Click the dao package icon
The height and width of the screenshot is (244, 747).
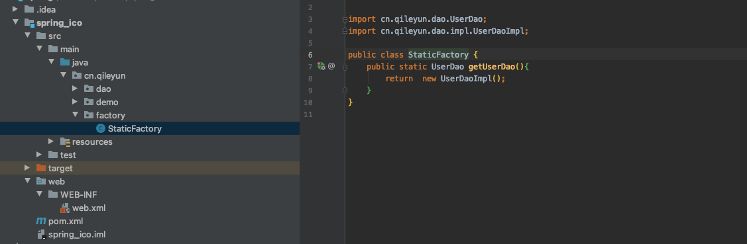click(x=89, y=89)
